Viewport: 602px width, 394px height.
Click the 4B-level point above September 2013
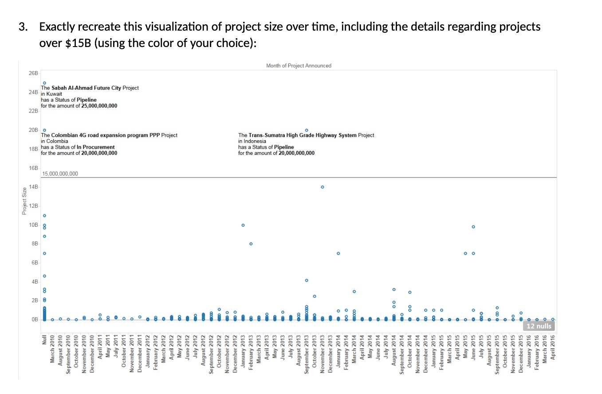tap(307, 280)
